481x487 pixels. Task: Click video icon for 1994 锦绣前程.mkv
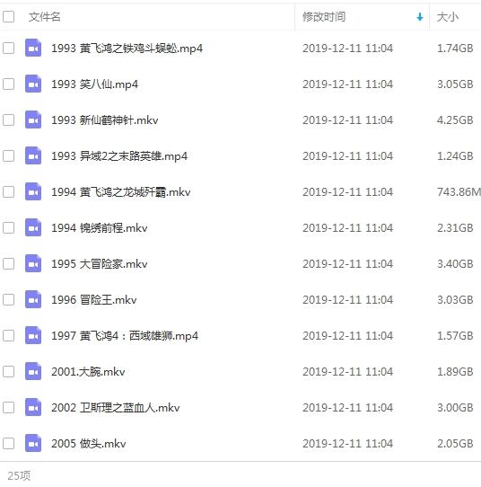click(33, 227)
